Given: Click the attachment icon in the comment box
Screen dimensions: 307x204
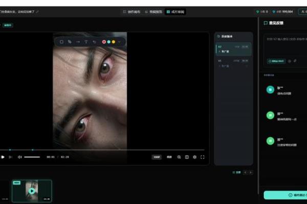Looking at the screenshot, I should (295, 61).
